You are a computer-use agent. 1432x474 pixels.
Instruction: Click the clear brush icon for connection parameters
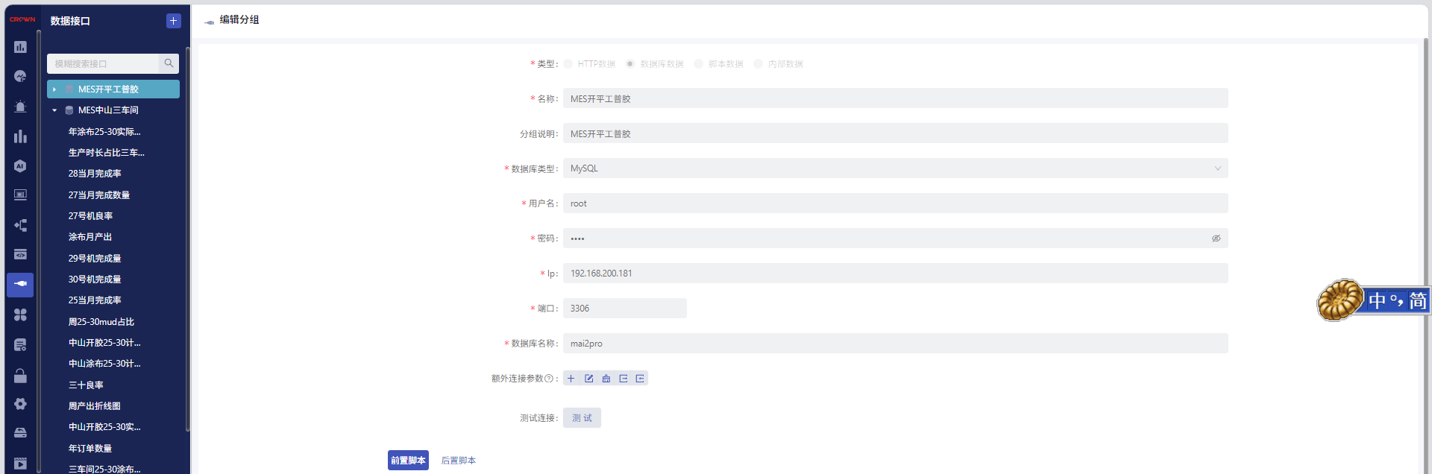point(606,379)
